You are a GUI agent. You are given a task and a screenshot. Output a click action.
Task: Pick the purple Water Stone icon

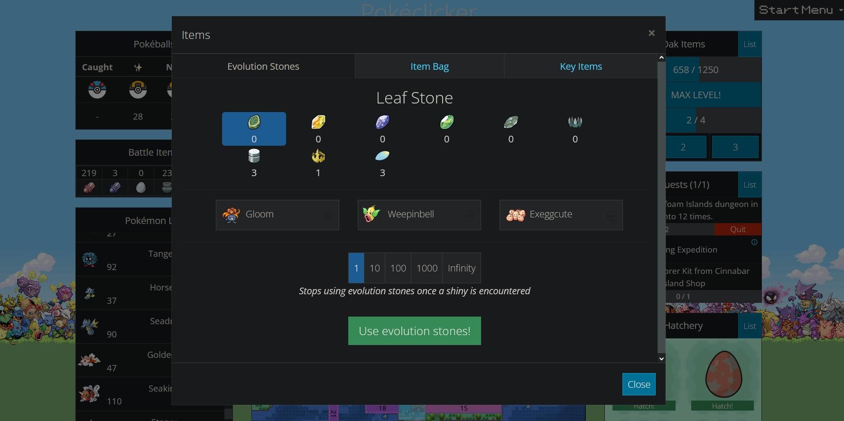[x=382, y=123]
